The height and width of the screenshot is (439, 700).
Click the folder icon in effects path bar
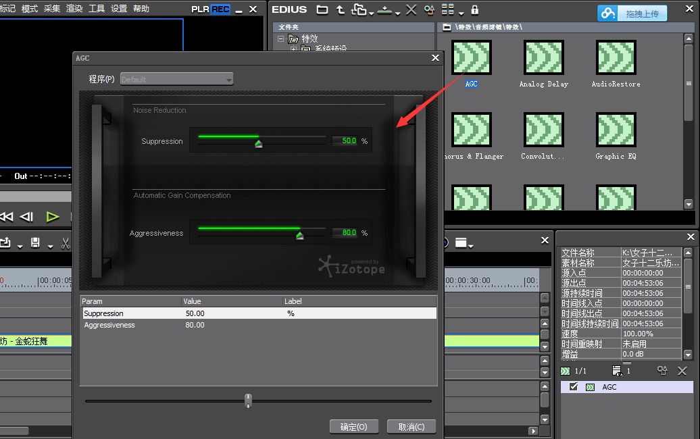[x=447, y=27]
